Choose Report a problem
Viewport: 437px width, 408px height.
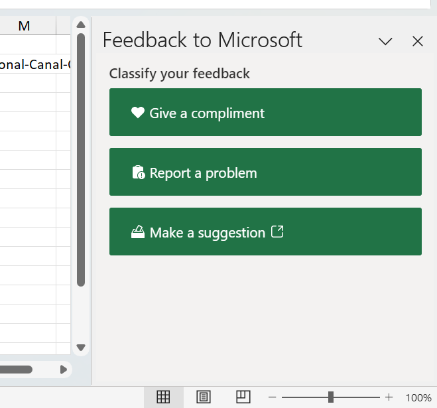(x=265, y=172)
